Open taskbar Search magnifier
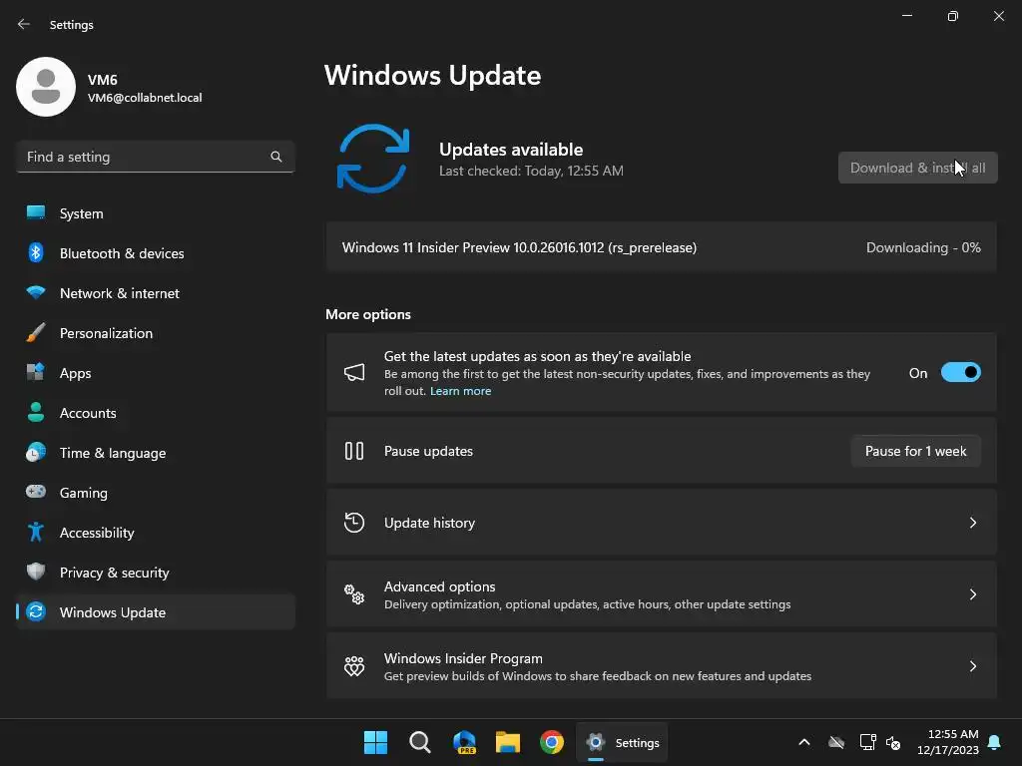Image resolution: width=1022 pixels, height=766 pixels. [x=420, y=742]
